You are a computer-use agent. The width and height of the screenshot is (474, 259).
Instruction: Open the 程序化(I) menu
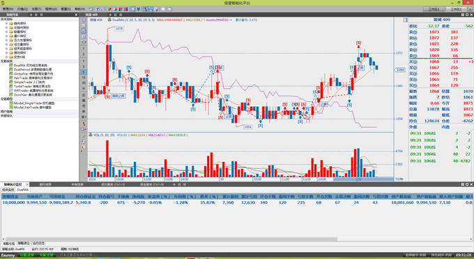[51, 9]
